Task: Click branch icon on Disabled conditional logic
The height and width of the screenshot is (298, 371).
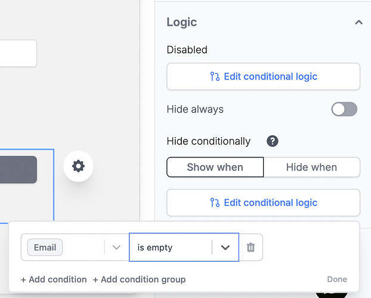Action: click(x=215, y=76)
